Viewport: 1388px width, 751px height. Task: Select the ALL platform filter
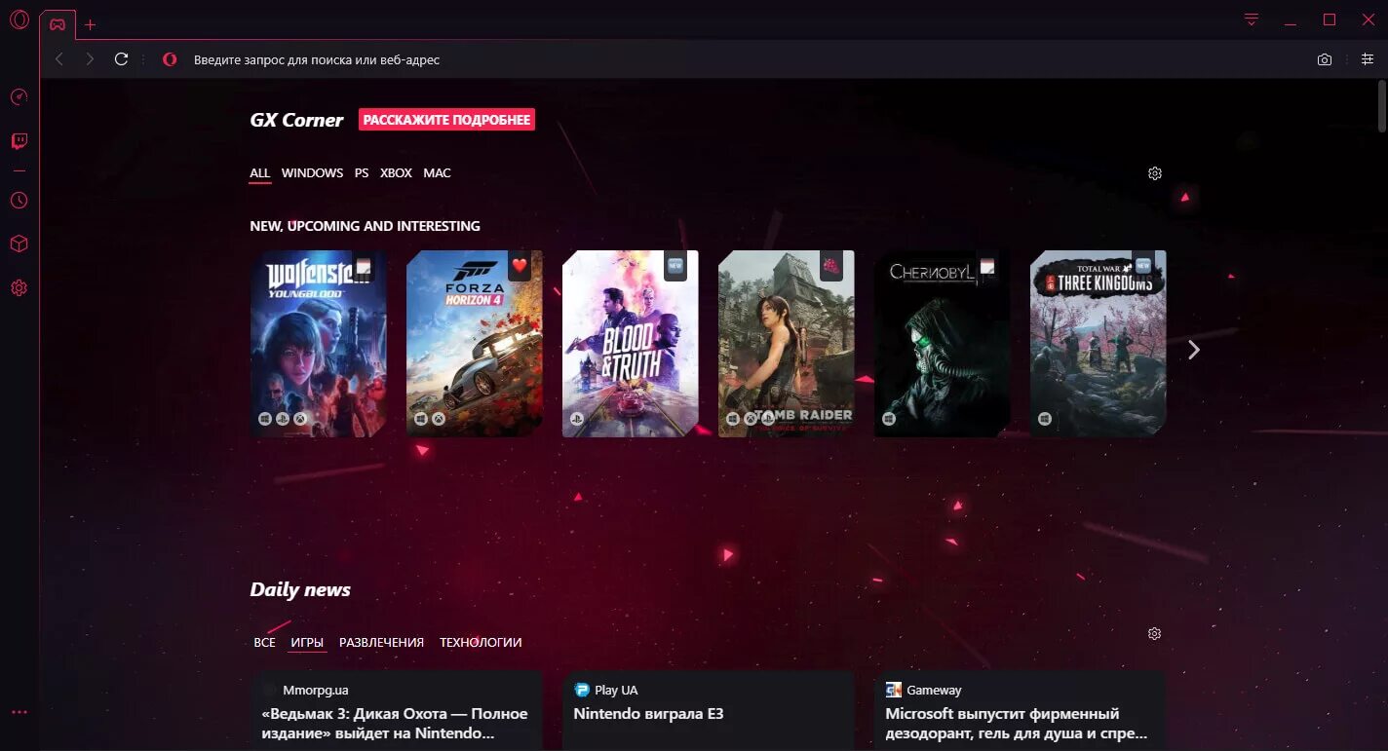259,173
